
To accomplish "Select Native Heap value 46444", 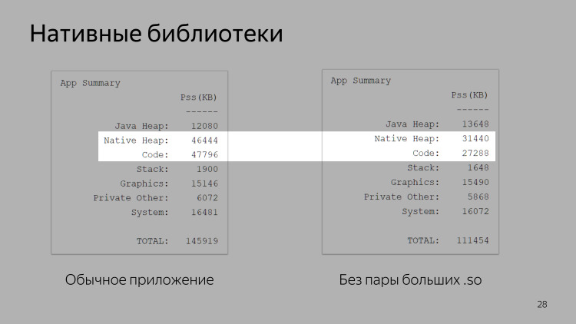I will [x=204, y=141].
